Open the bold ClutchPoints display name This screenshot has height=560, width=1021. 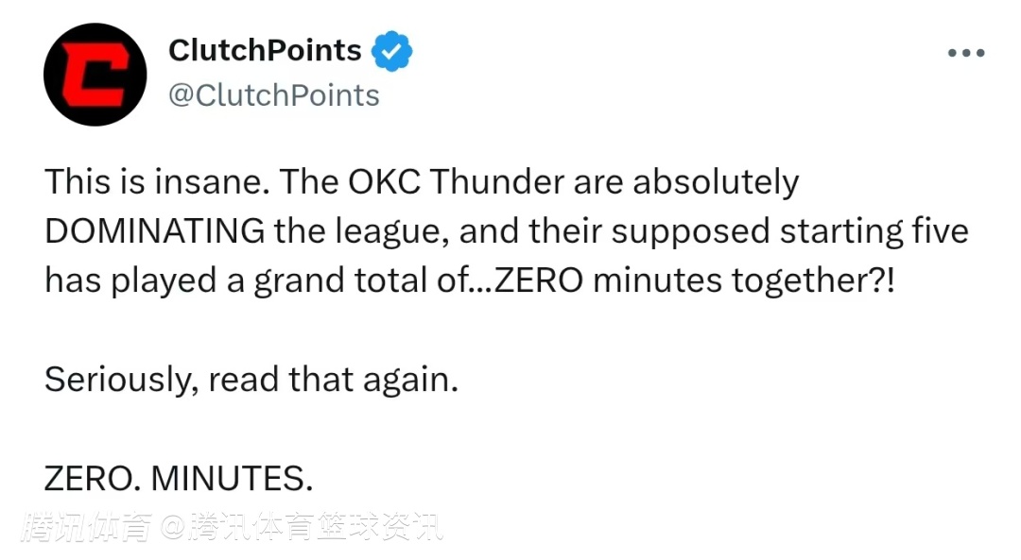[x=265, y=51]
